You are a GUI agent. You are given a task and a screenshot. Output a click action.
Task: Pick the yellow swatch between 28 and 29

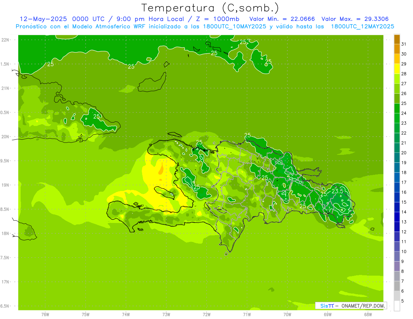(x=397, y=69)
